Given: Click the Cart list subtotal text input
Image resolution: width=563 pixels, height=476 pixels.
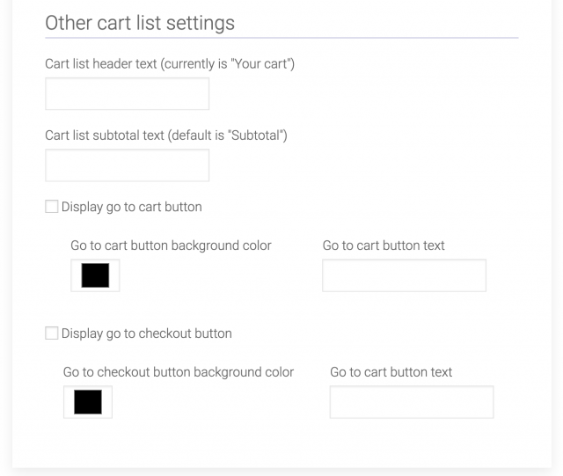Looking at the screenshot, I should (x=127, y=165).
